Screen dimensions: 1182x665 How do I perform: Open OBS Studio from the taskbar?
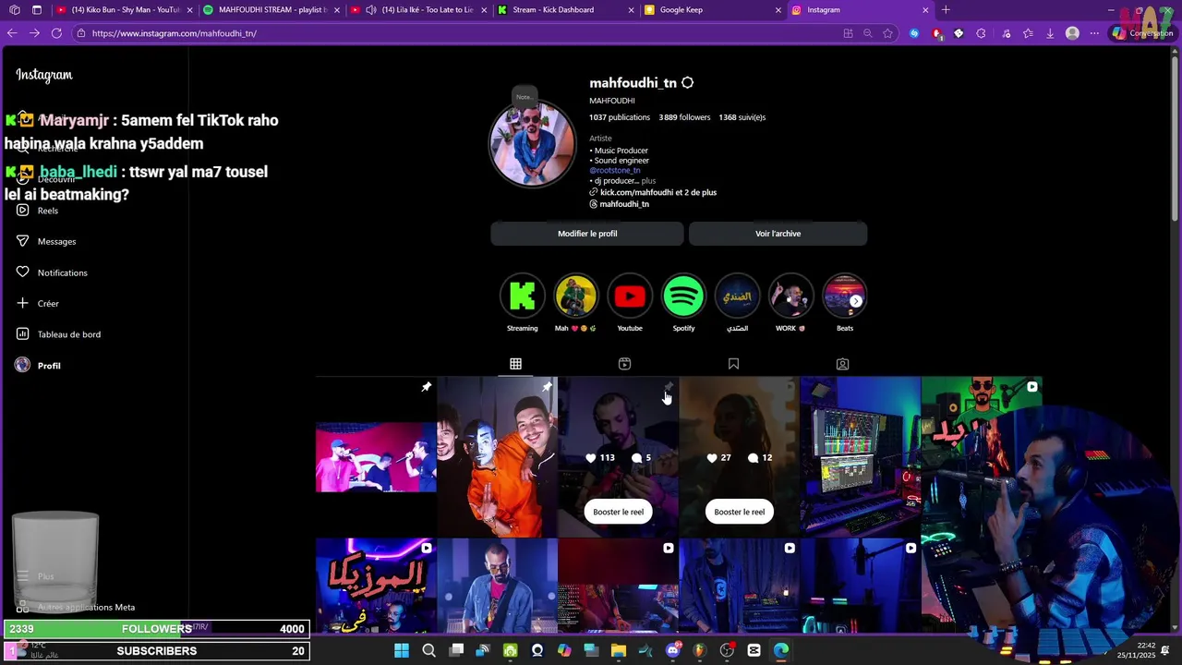pyautogui.click(x=727, y=650)
